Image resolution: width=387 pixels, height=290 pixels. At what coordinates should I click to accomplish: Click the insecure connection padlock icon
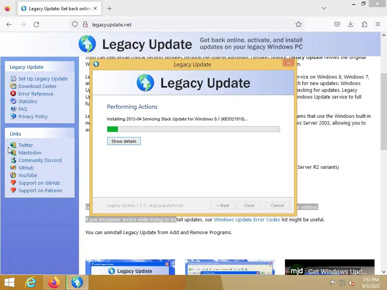85,25
